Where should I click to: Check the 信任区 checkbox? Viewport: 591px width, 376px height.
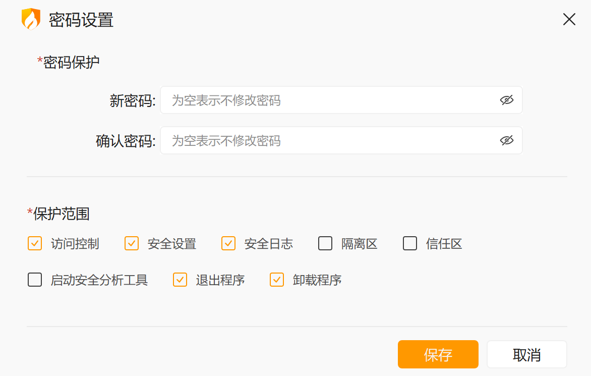[410, 244]
